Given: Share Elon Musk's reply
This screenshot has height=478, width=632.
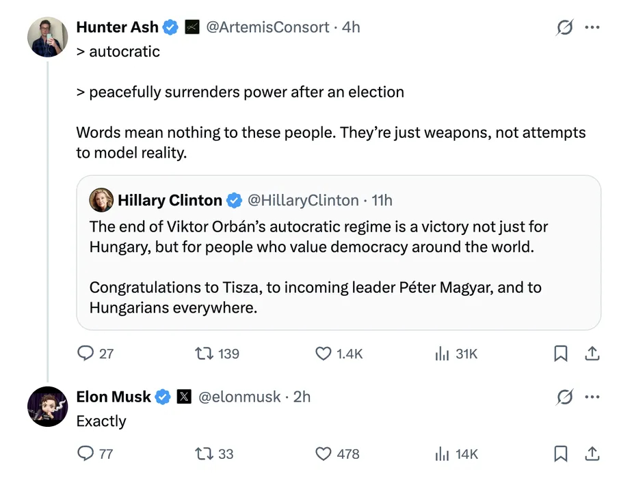Looking at the screenshot, I should point(592,453).
